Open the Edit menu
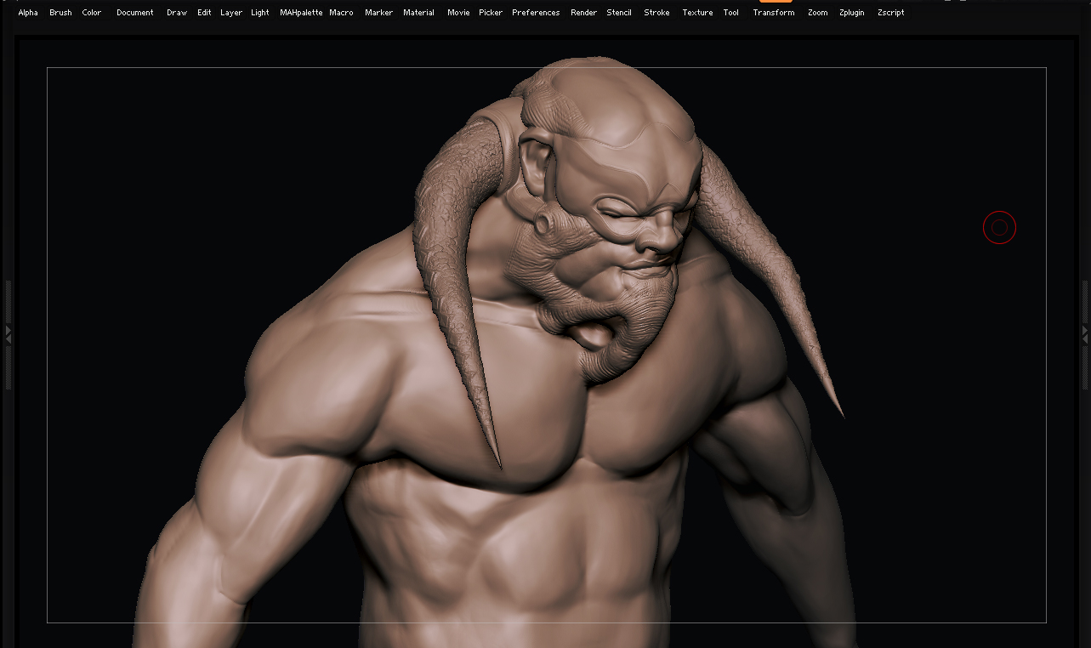The width and height of the screenshot is (1091, 648). click(x=204, y=13)
